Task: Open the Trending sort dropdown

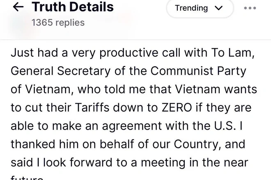Action: [200, 8]
